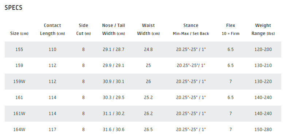This screenshot has height=138, width=286.
Task: Click the 164W size cell
Action: click(x=19, y=130)
